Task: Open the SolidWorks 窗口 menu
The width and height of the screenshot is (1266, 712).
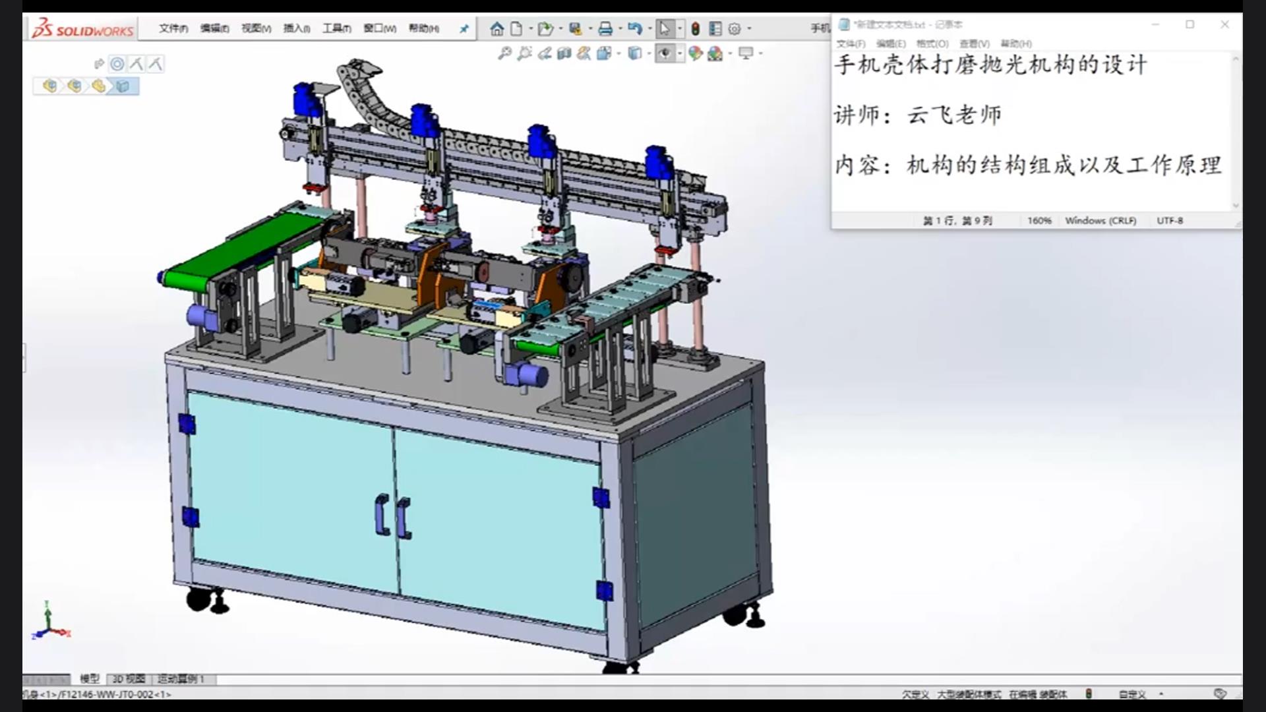Action: tap(380, 28)
